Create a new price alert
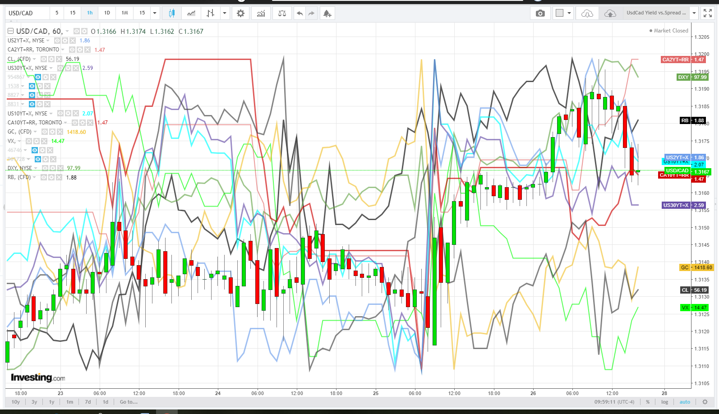Viewport: 719px width, 414px height. [x=327, y=13]
